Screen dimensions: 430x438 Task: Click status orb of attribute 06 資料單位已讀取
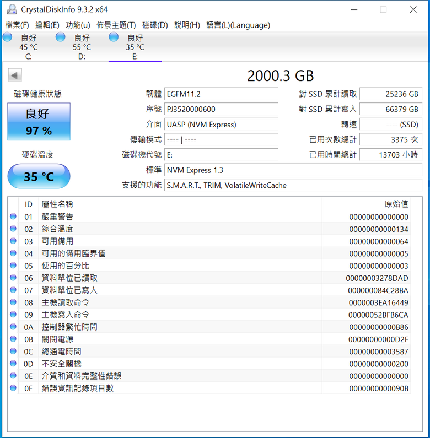pyautogui.click(x=13, y=278)
